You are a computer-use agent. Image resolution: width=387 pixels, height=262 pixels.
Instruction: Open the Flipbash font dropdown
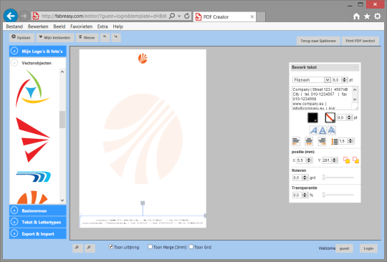[x=312, y=80]
